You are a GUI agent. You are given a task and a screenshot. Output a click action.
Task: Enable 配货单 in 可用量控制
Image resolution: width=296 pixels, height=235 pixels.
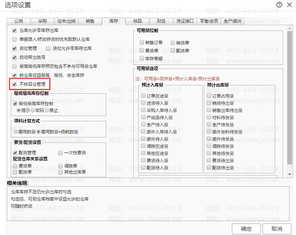(173, 51)
